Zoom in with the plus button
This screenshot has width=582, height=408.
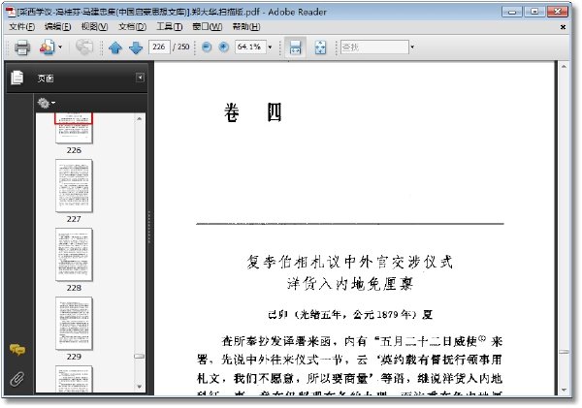tap(223, 47)
